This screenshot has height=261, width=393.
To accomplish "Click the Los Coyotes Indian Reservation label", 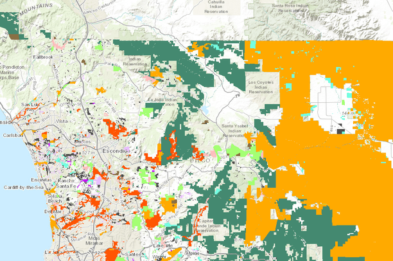I will click(x=261, y=87).
